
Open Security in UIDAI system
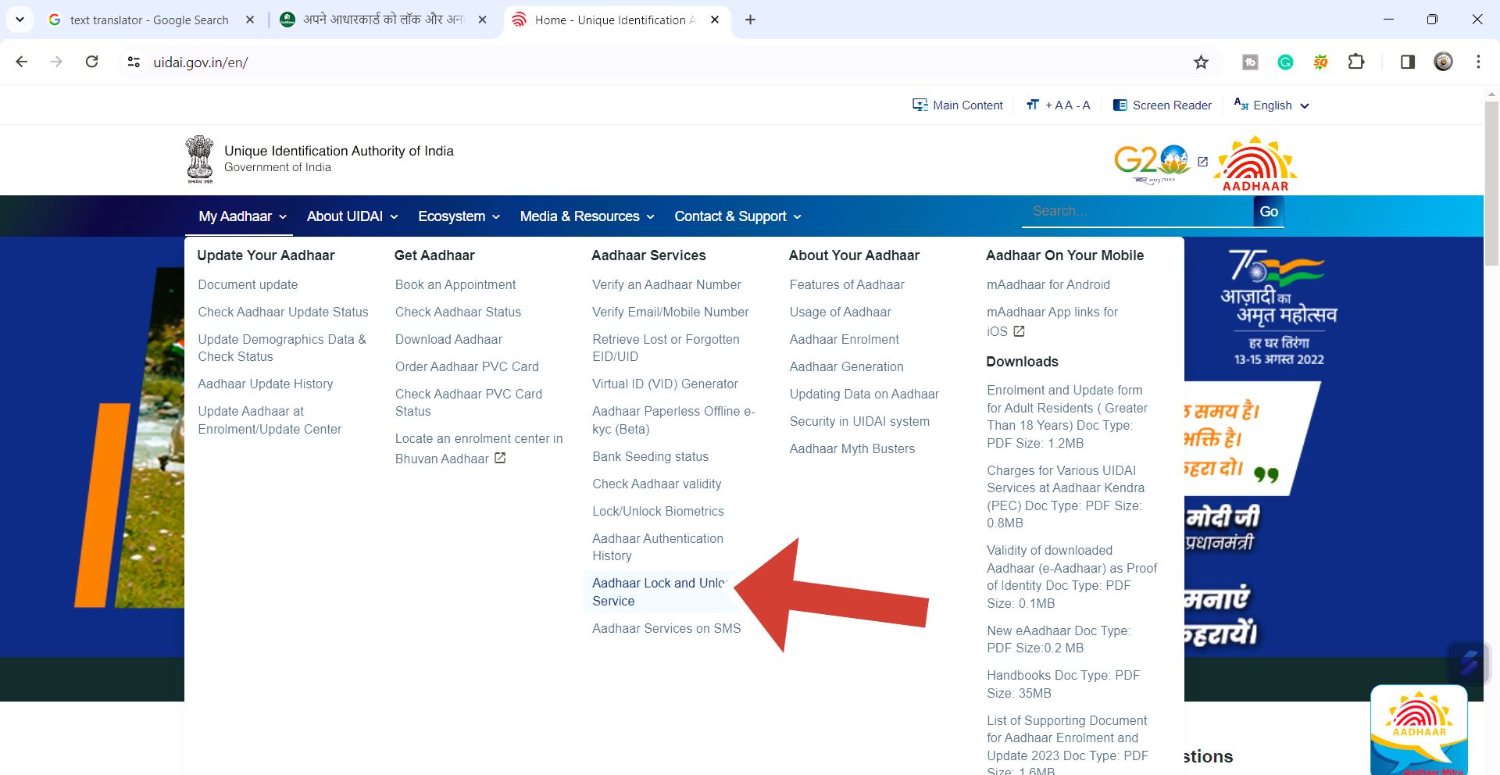859,421
